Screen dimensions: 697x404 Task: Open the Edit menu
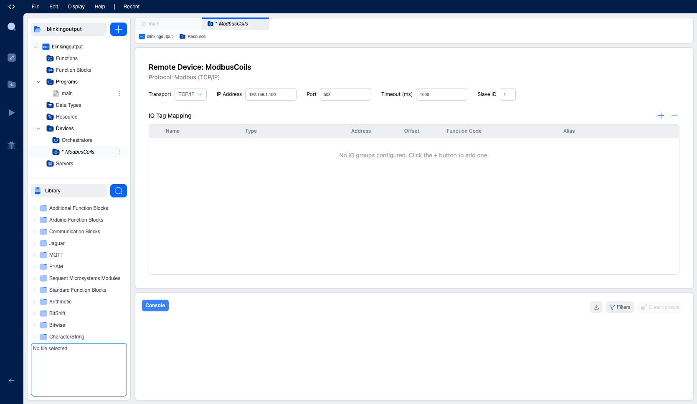pos(53,7)
